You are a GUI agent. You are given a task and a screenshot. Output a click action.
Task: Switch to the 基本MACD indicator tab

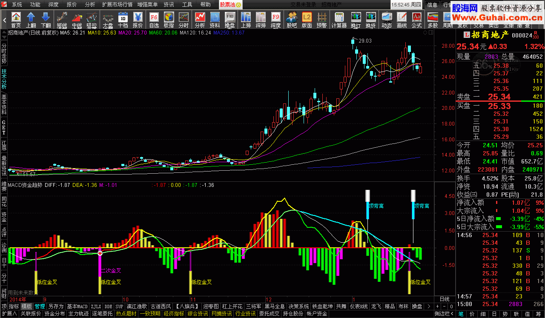[77, 306]
